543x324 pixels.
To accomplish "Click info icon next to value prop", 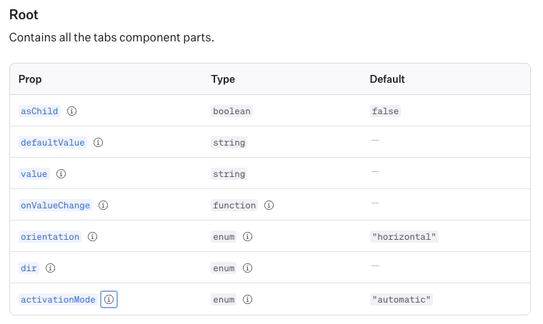I will click(61, 174).
